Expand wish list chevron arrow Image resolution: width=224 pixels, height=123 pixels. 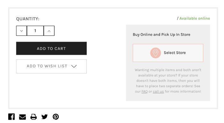(x=74, y=66)
